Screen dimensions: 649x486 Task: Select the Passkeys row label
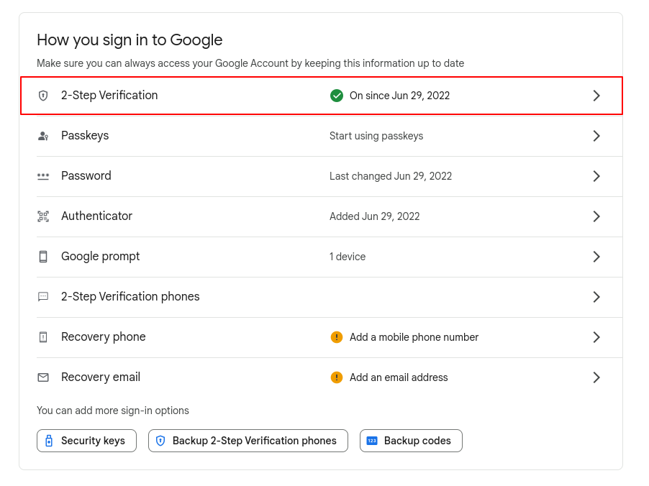tap(85, 136)
